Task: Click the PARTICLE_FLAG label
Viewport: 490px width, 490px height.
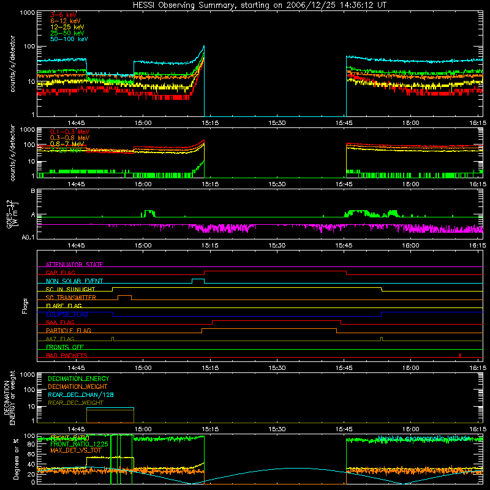Action: (69, 331)
